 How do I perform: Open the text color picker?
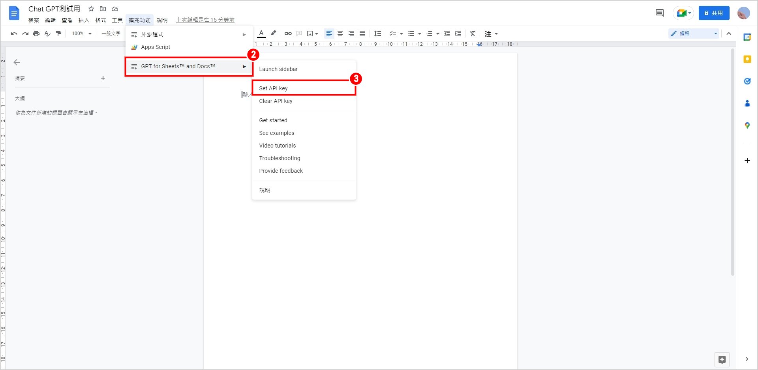(x=261, y=34)
